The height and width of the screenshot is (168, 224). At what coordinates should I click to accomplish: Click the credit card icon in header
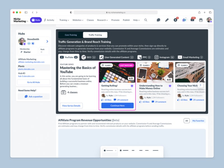click(x=201, y=20)
